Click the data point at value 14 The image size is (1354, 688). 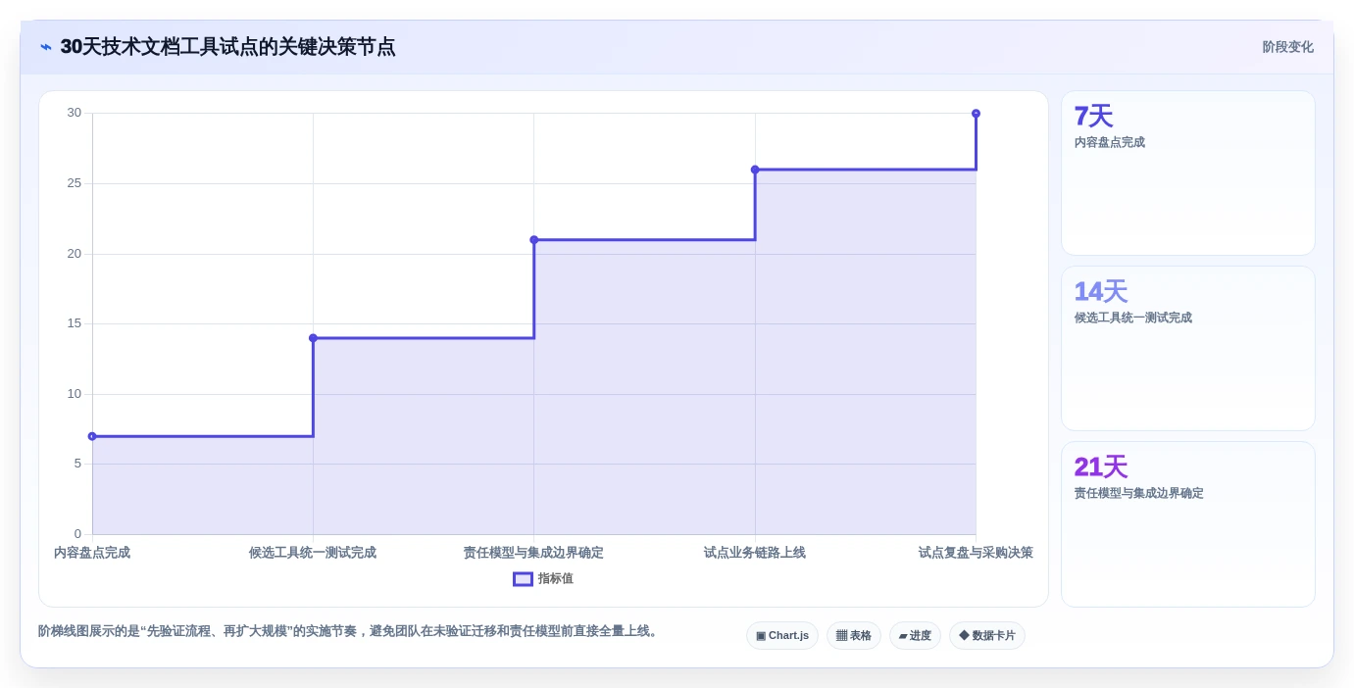pyautogui.click(x=314, y=338)
